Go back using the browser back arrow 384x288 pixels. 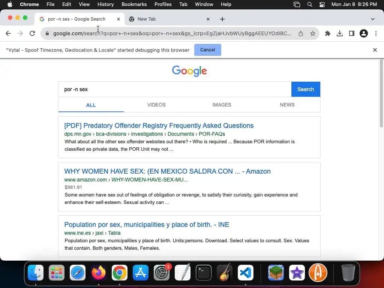[8, 33]
